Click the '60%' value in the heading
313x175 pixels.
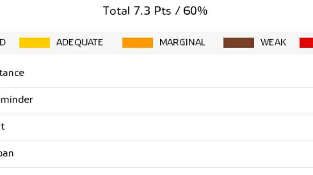coord(195,11)
